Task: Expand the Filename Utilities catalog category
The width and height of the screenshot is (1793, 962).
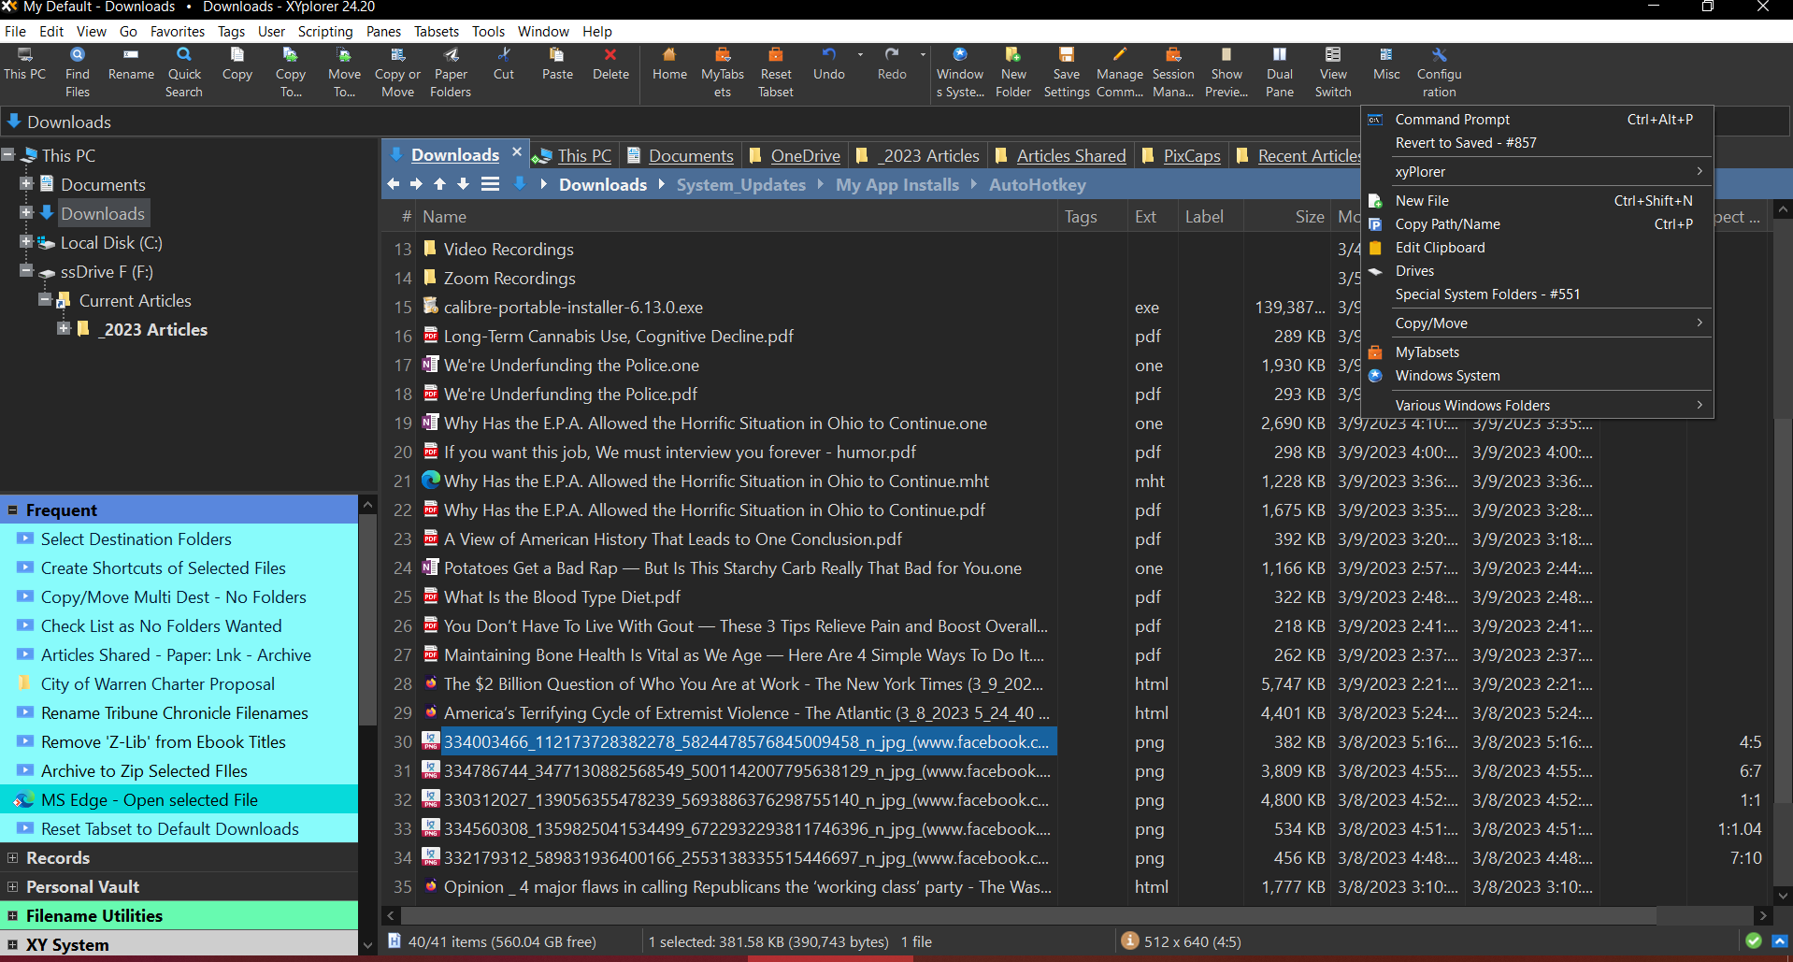Action: click(x=13, y=916)
